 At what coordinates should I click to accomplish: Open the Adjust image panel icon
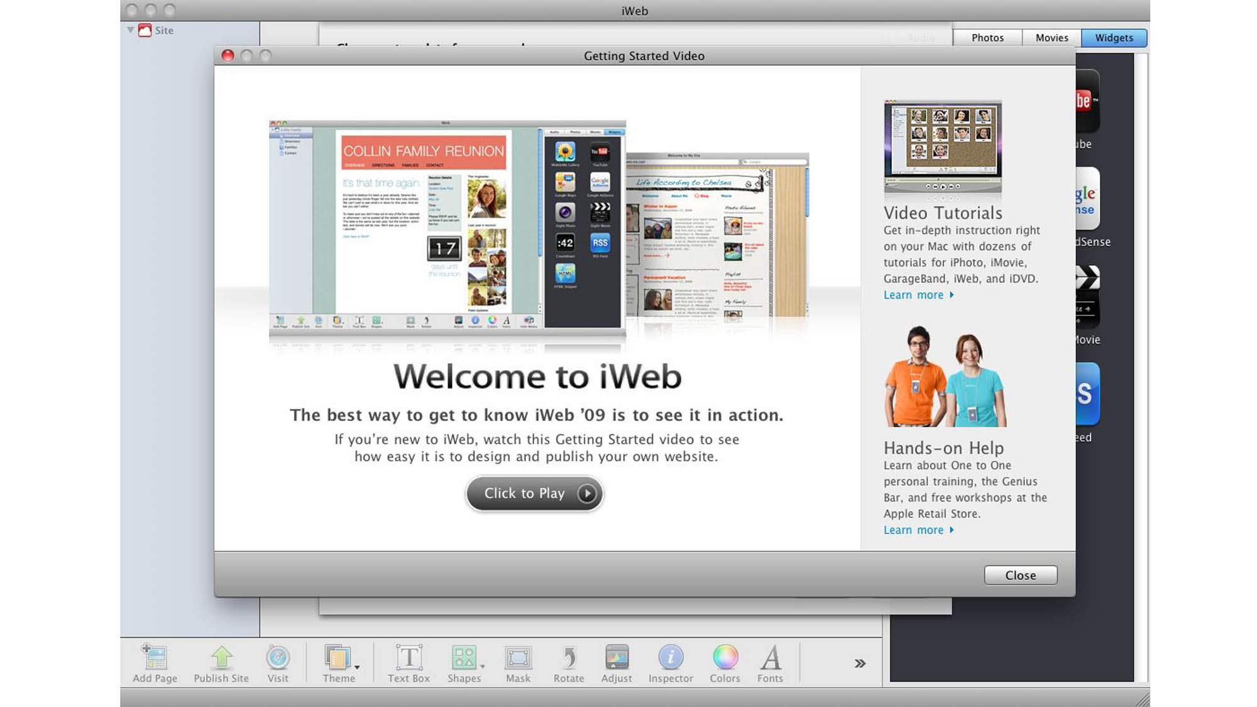pos(617,657)
